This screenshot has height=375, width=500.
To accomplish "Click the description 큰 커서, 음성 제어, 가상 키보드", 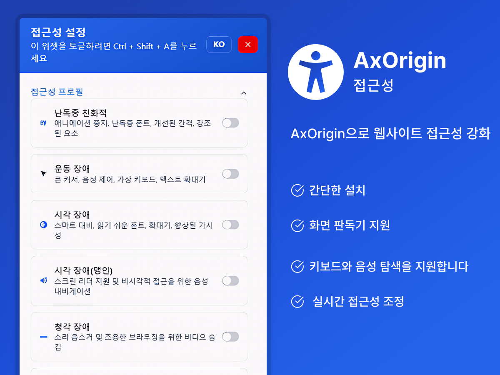I will [x=130, y=180].
